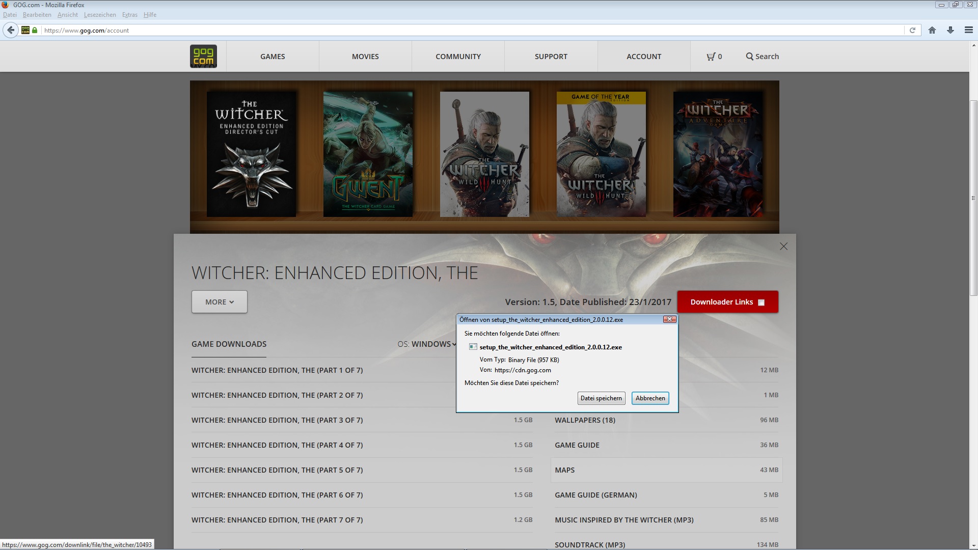Screen dimensions: 978x550
Task: Download the GAME GUIDE extra (36 MB)
Action: tap(666, 445)
